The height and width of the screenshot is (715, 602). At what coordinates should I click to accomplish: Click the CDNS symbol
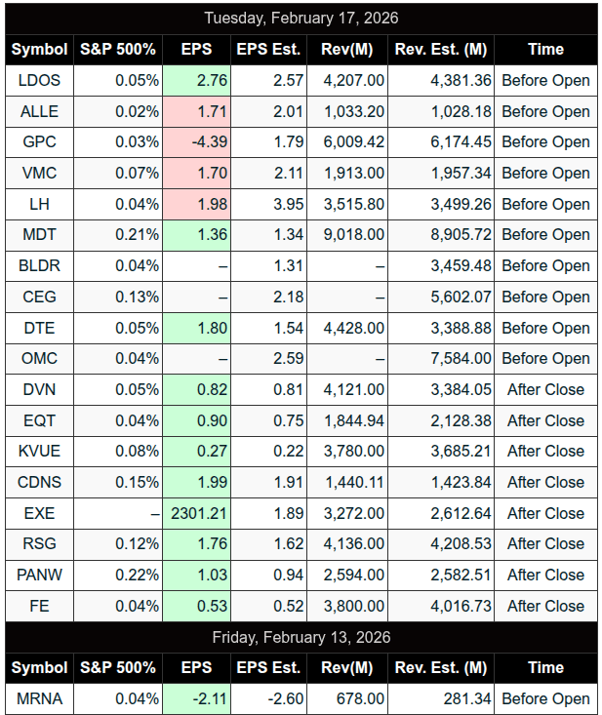click(x=39, y=482)
